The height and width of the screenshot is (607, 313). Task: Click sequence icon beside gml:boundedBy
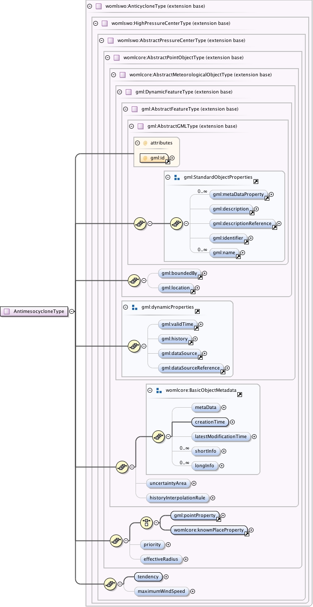pos(135,281)
